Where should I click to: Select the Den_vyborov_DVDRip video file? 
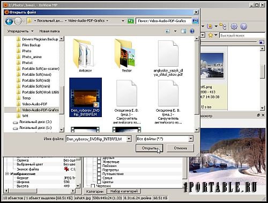click(x=85, y=97)
